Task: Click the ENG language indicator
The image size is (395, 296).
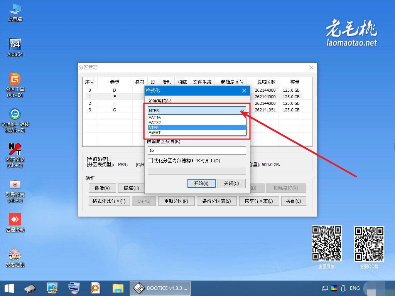Action: (x=355, y=288)
